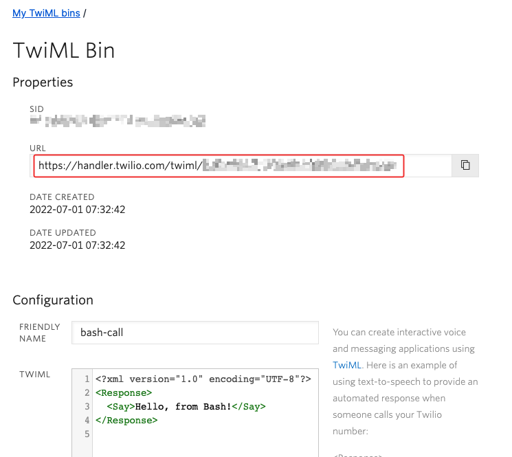Viewport: 512px width, 457px height.
Task: Click the DATE UPDATED label
Action: [63, 233]
